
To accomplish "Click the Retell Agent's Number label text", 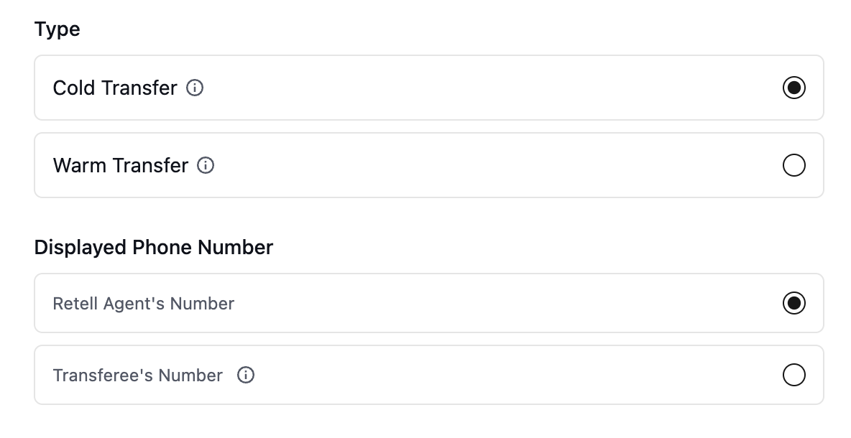I will 143,304.
